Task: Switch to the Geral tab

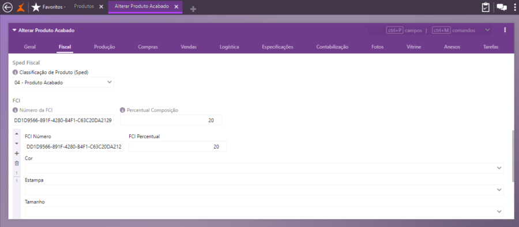Action: [x=30, y=47]
